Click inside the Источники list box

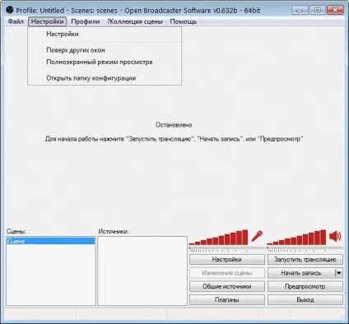(x=142, y=271)
